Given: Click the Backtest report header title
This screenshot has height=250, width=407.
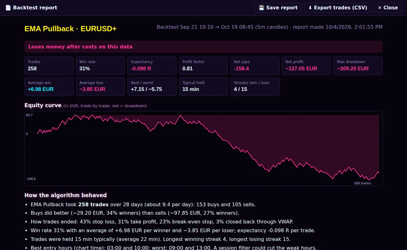Looking at the screenshot, I should [x=35, y=7].
